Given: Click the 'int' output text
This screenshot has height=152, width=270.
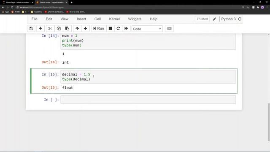Looking at the screenshot, I should [x=65, y=62].
